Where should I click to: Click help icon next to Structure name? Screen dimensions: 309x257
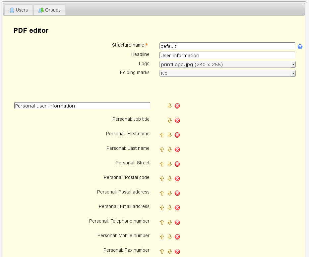click(300, 47)
